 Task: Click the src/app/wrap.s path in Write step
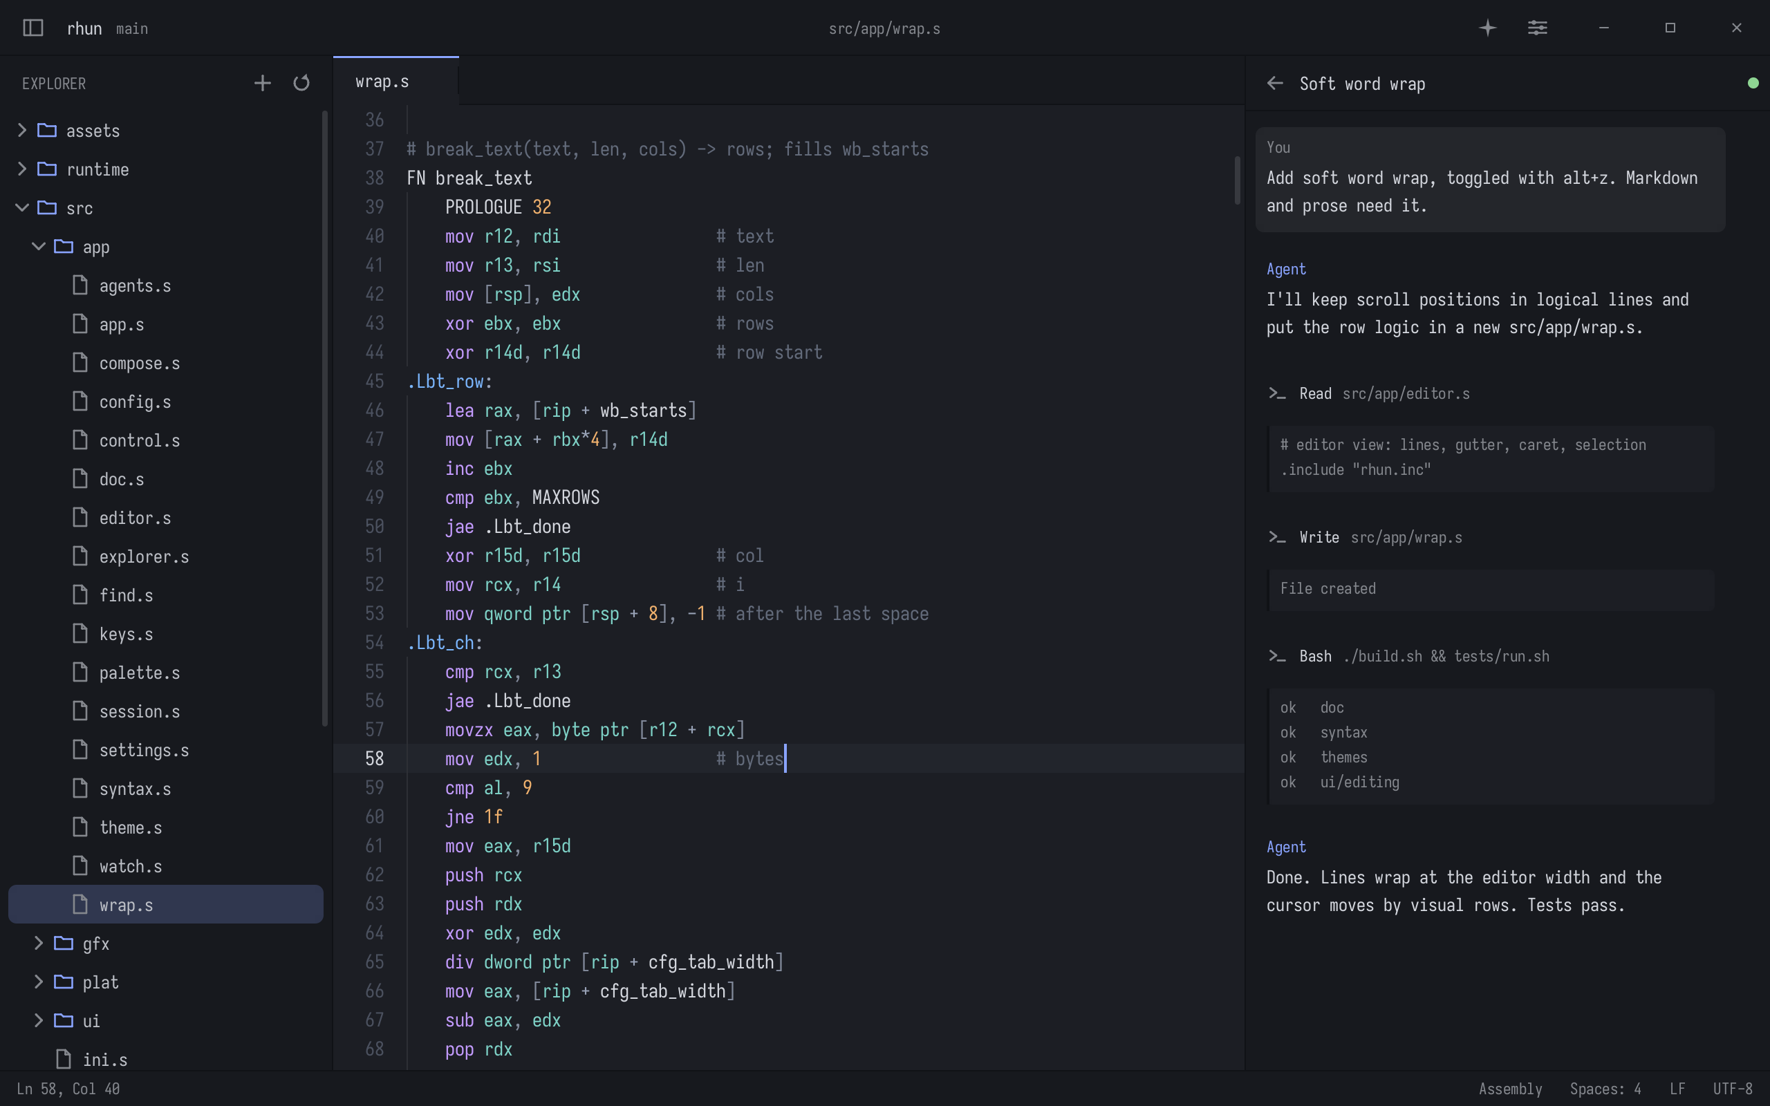(1406, 538)
